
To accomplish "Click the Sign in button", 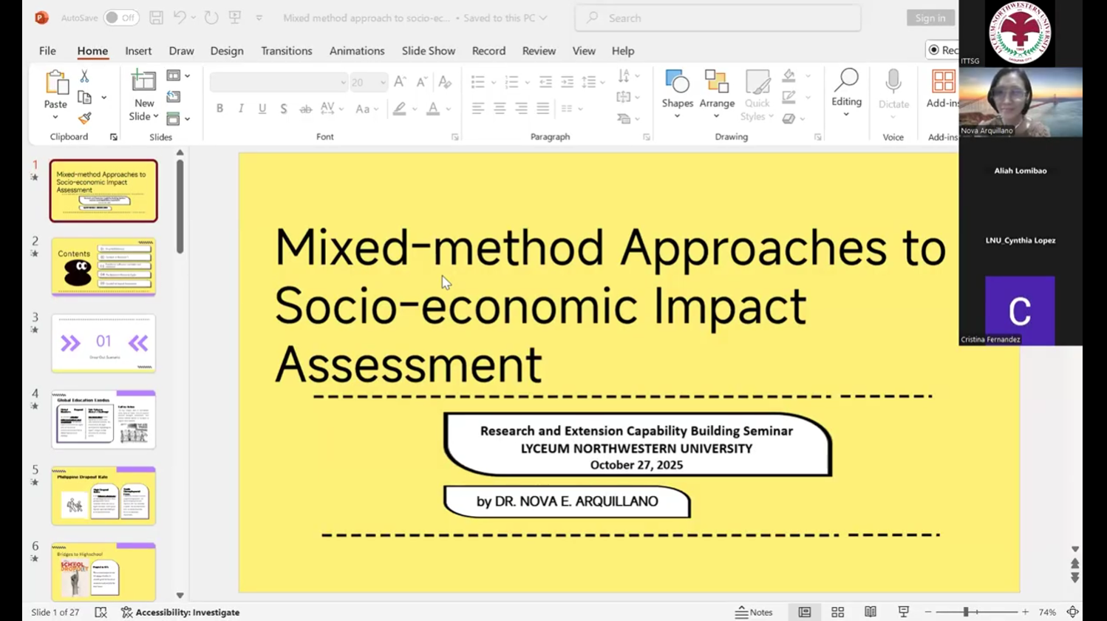I will tap(930, 18).
